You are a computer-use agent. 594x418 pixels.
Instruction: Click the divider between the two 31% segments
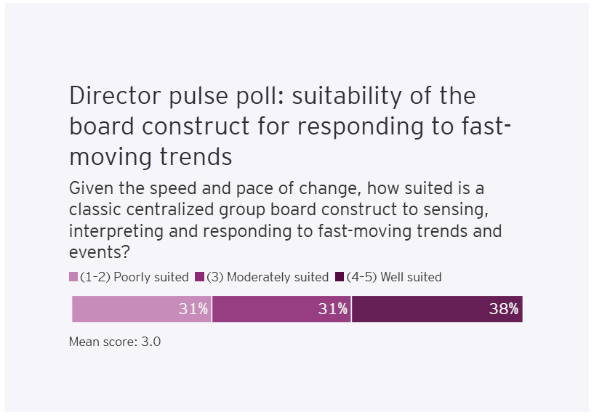(x=212, y=309)
